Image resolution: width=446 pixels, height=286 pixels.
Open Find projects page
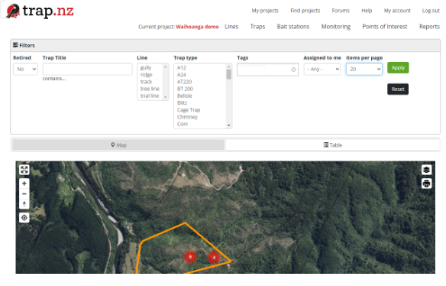click(x=305, y=11)
